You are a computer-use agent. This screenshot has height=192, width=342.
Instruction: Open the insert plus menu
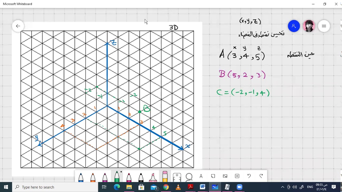(x=237, y=176)
